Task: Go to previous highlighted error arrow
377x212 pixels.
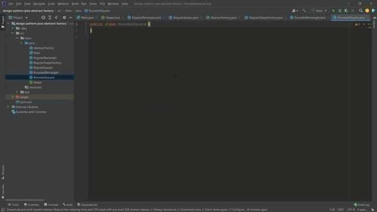Action: tap(364, 24)
